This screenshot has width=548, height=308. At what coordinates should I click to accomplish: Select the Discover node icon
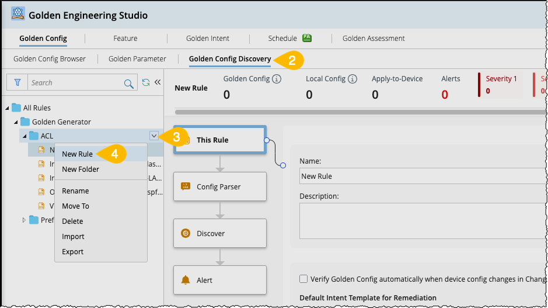186,233
